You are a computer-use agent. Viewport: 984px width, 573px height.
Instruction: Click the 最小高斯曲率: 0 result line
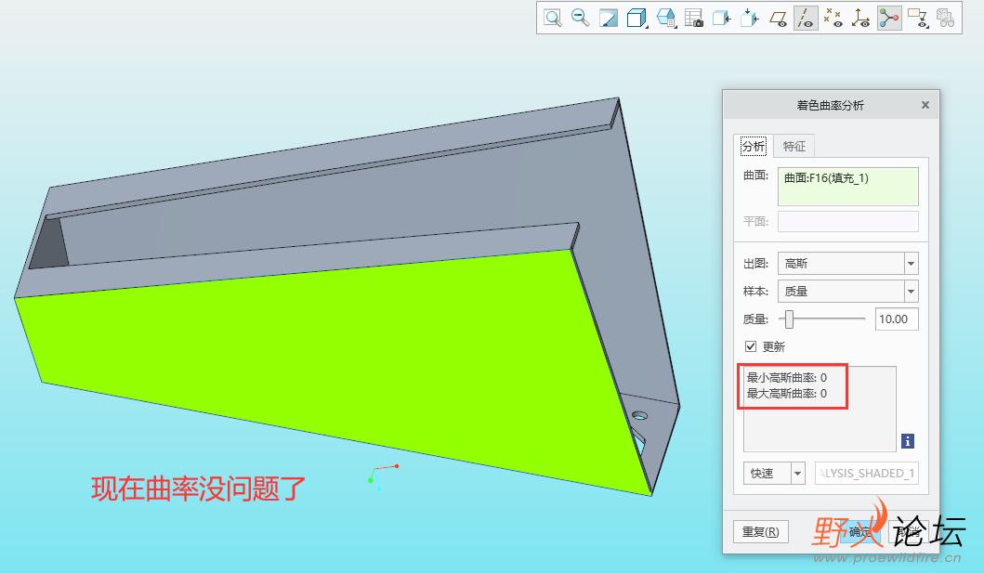(787, 377)
